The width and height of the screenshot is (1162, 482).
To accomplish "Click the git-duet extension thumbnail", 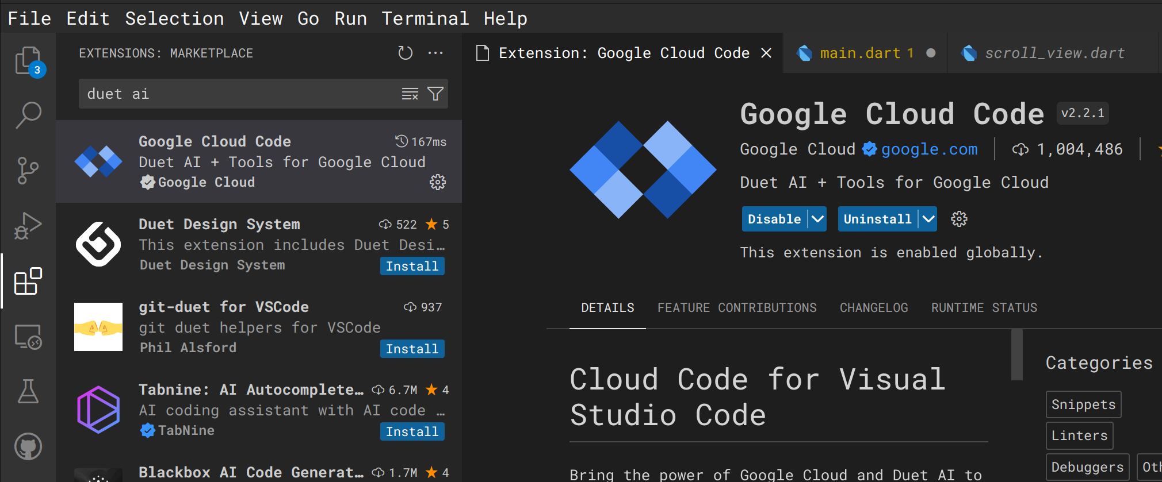I will pyautogui.click(x=98, y=326).
